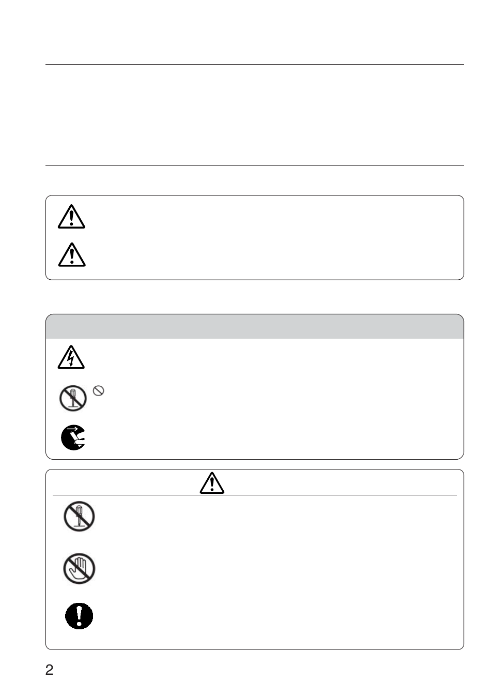Screen dimensions: 493x696
Task: Click blank area beside the unplug icon
Action: [274, 438]
